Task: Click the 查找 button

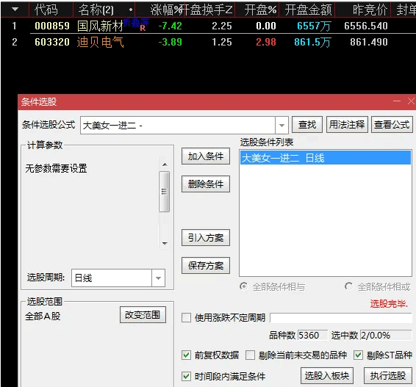Action: point(307,124)
